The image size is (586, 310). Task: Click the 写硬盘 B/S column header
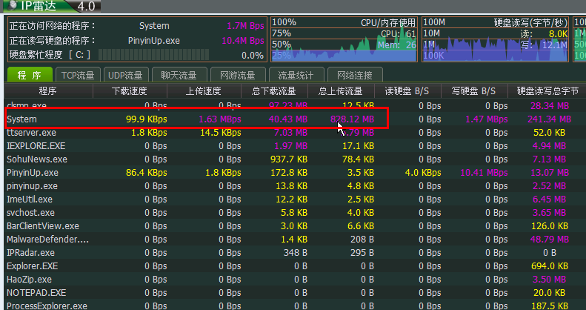pos(474,91)
